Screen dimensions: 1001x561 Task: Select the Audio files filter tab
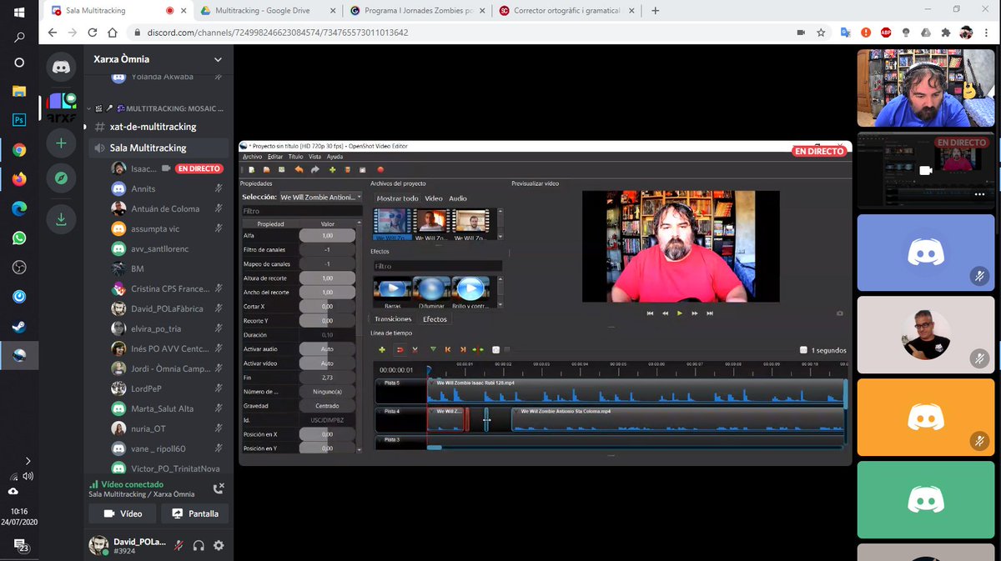(x=458, y=198)
